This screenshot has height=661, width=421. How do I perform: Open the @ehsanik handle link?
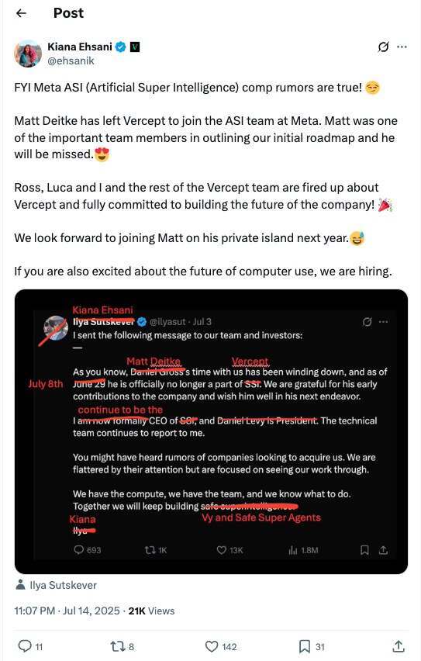pos(71,61)
